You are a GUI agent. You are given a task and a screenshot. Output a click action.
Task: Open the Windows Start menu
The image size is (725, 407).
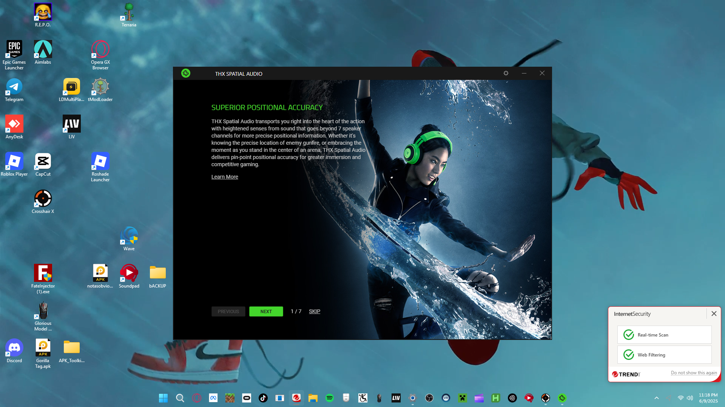coord(164,398)
